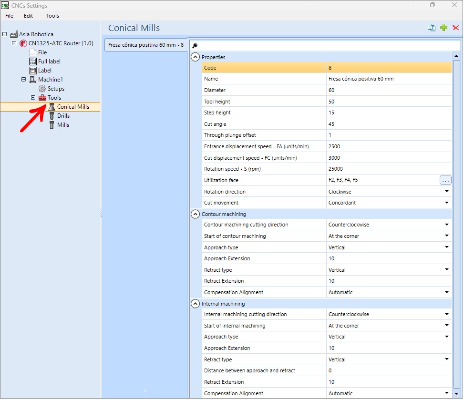Viewport: 464px width, 400px height.
Task: Open Start of contour machining dropdown
Action: pyautogui.click(x=446, y=236)
